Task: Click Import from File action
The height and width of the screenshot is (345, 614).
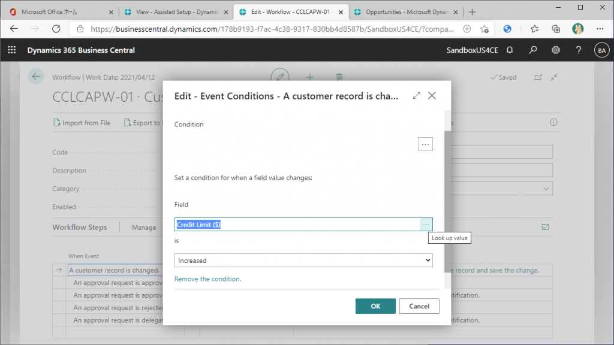Action: point(82,123)
